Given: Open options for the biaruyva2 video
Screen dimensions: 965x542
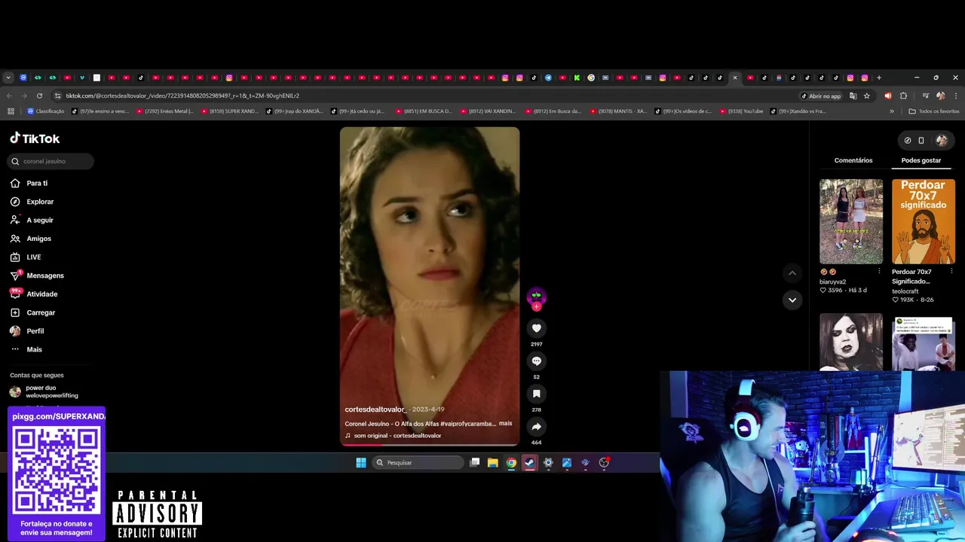Looking at the screenshot, I should click(879, 272).
